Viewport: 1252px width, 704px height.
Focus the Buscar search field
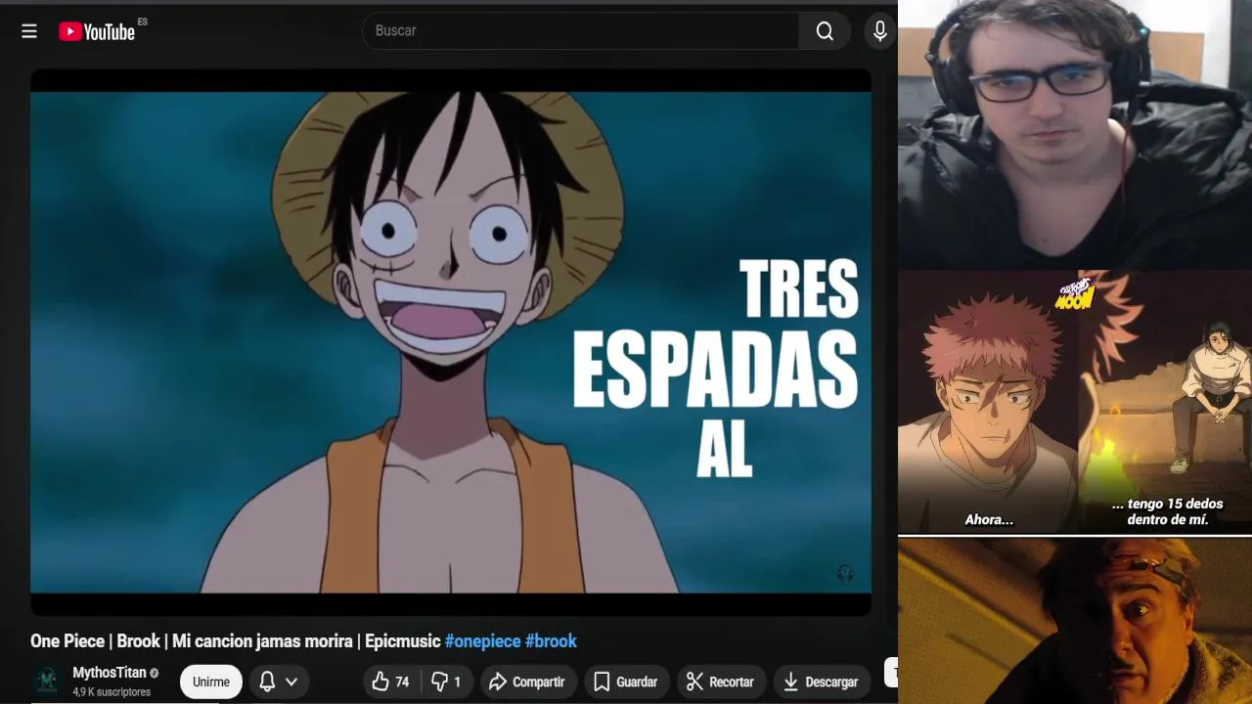click(581, 31)
